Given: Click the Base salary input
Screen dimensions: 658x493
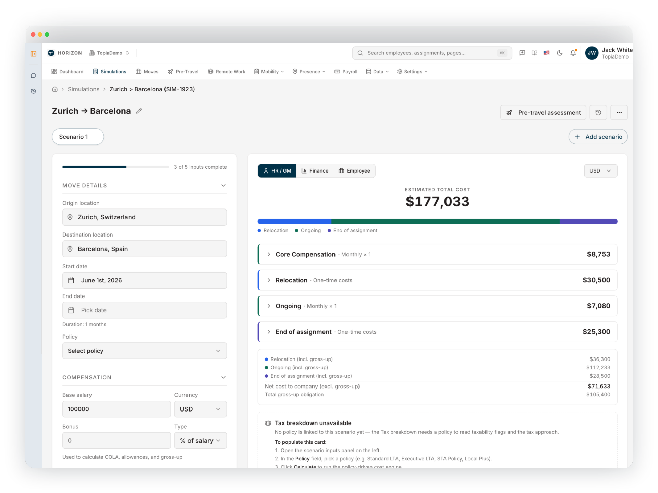Looking at the screenshot, I should pos(117,409).
